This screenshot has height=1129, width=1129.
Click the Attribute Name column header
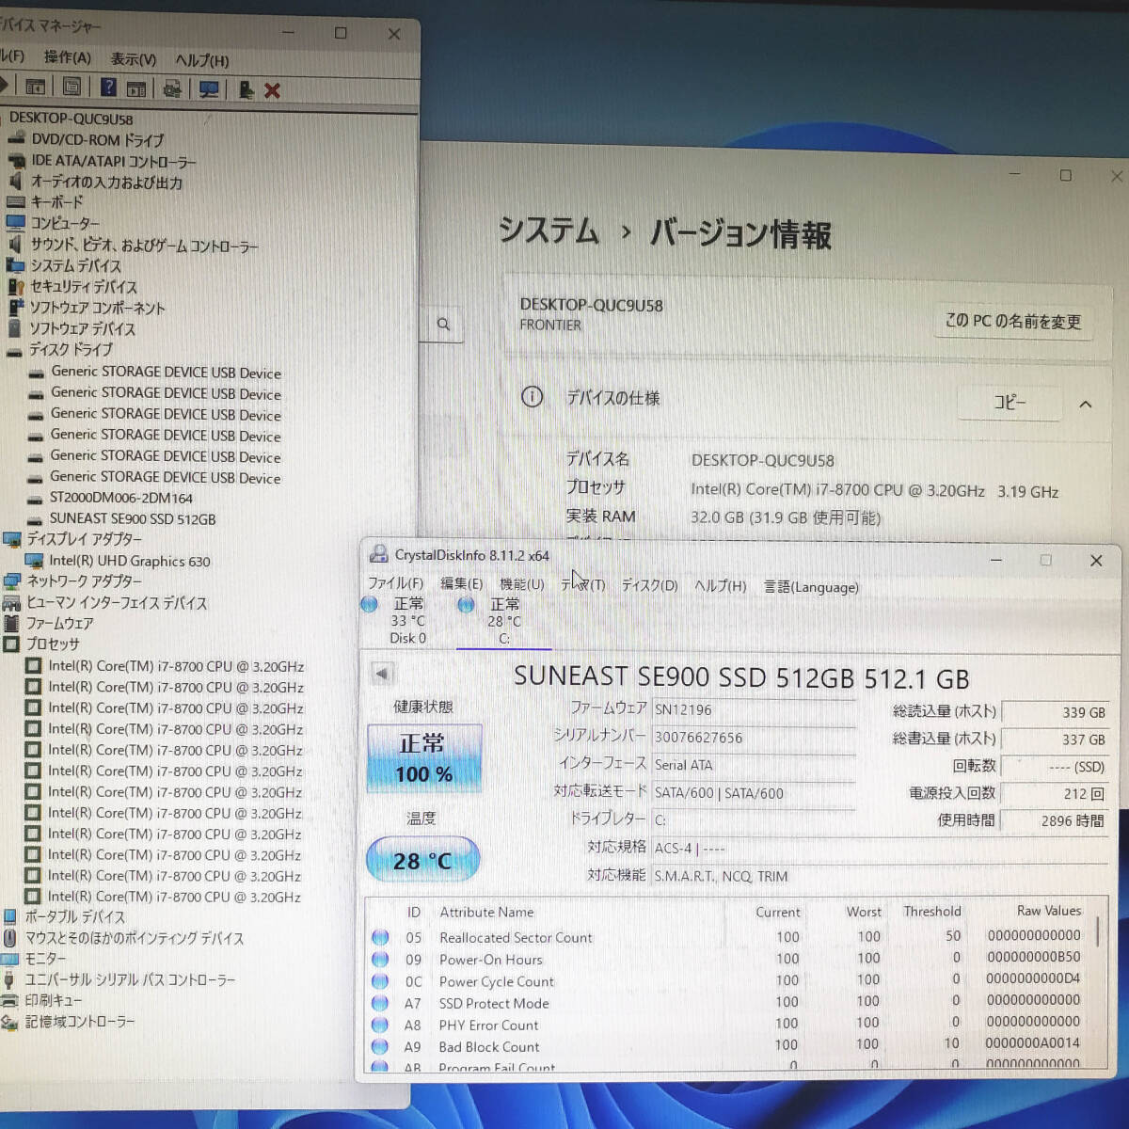click(486, 912)
